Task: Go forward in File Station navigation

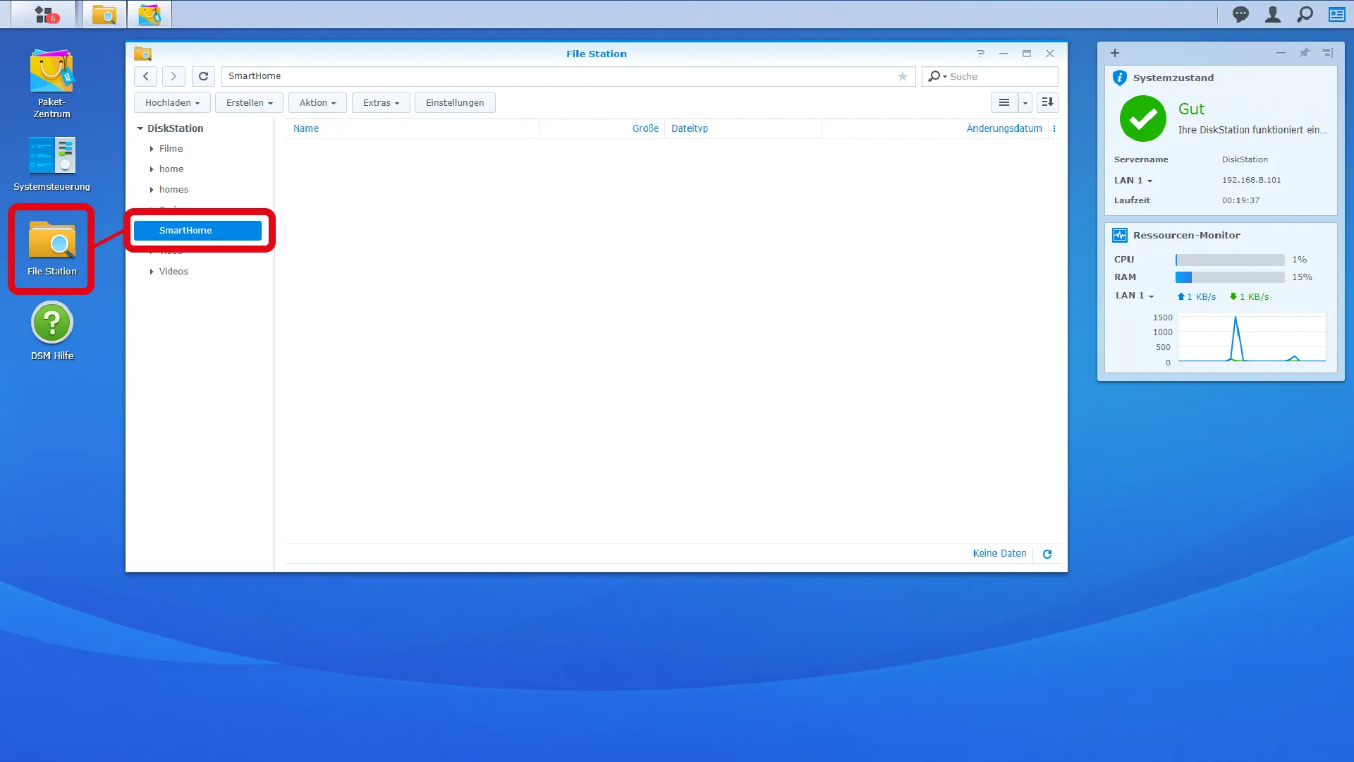Action: [173, 76]
